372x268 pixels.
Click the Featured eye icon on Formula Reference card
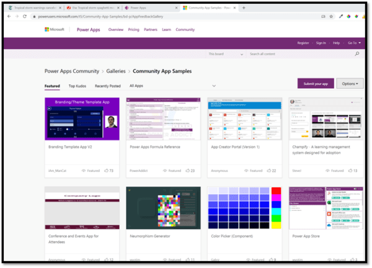click(x=165, y=171)
